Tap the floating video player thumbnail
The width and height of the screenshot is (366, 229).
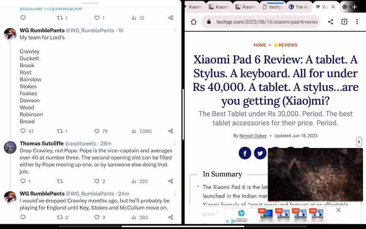[315, 174]
